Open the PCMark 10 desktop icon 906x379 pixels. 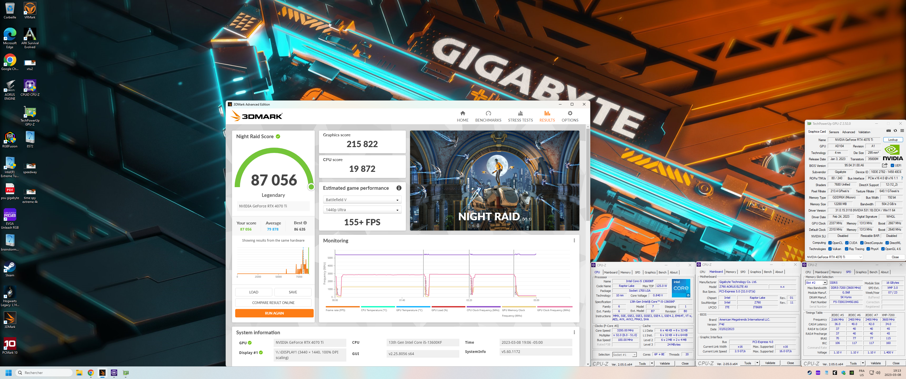(10, 346)
